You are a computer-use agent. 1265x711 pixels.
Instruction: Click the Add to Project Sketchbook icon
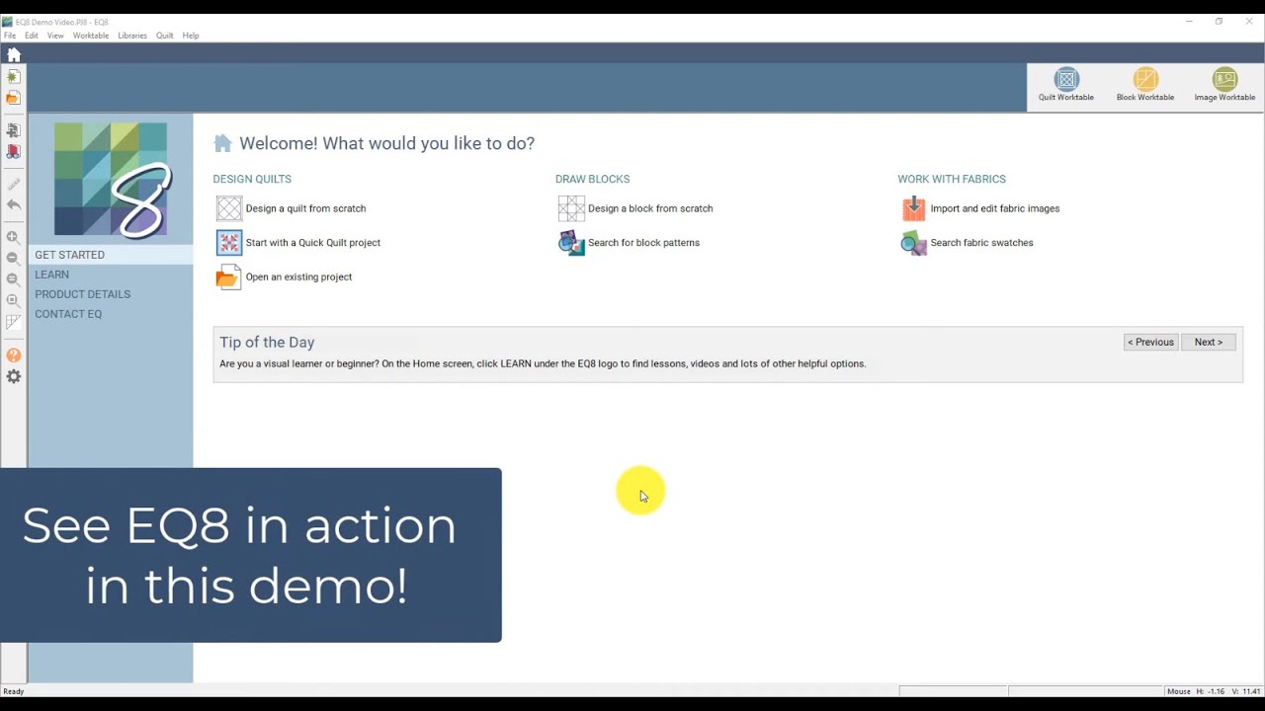coord(13,130)
